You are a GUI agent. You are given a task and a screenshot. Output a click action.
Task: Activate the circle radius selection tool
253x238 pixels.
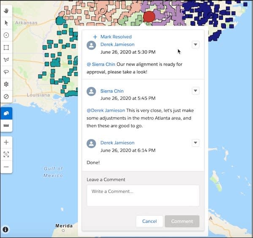6,35
